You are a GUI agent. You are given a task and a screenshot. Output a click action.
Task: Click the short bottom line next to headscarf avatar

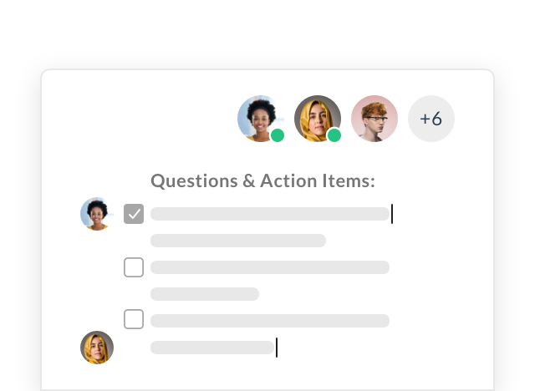(212, 348)
